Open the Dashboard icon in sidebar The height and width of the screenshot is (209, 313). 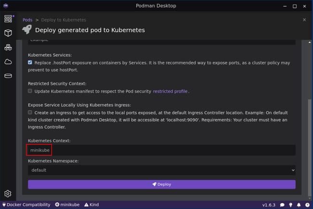(8, 19)
